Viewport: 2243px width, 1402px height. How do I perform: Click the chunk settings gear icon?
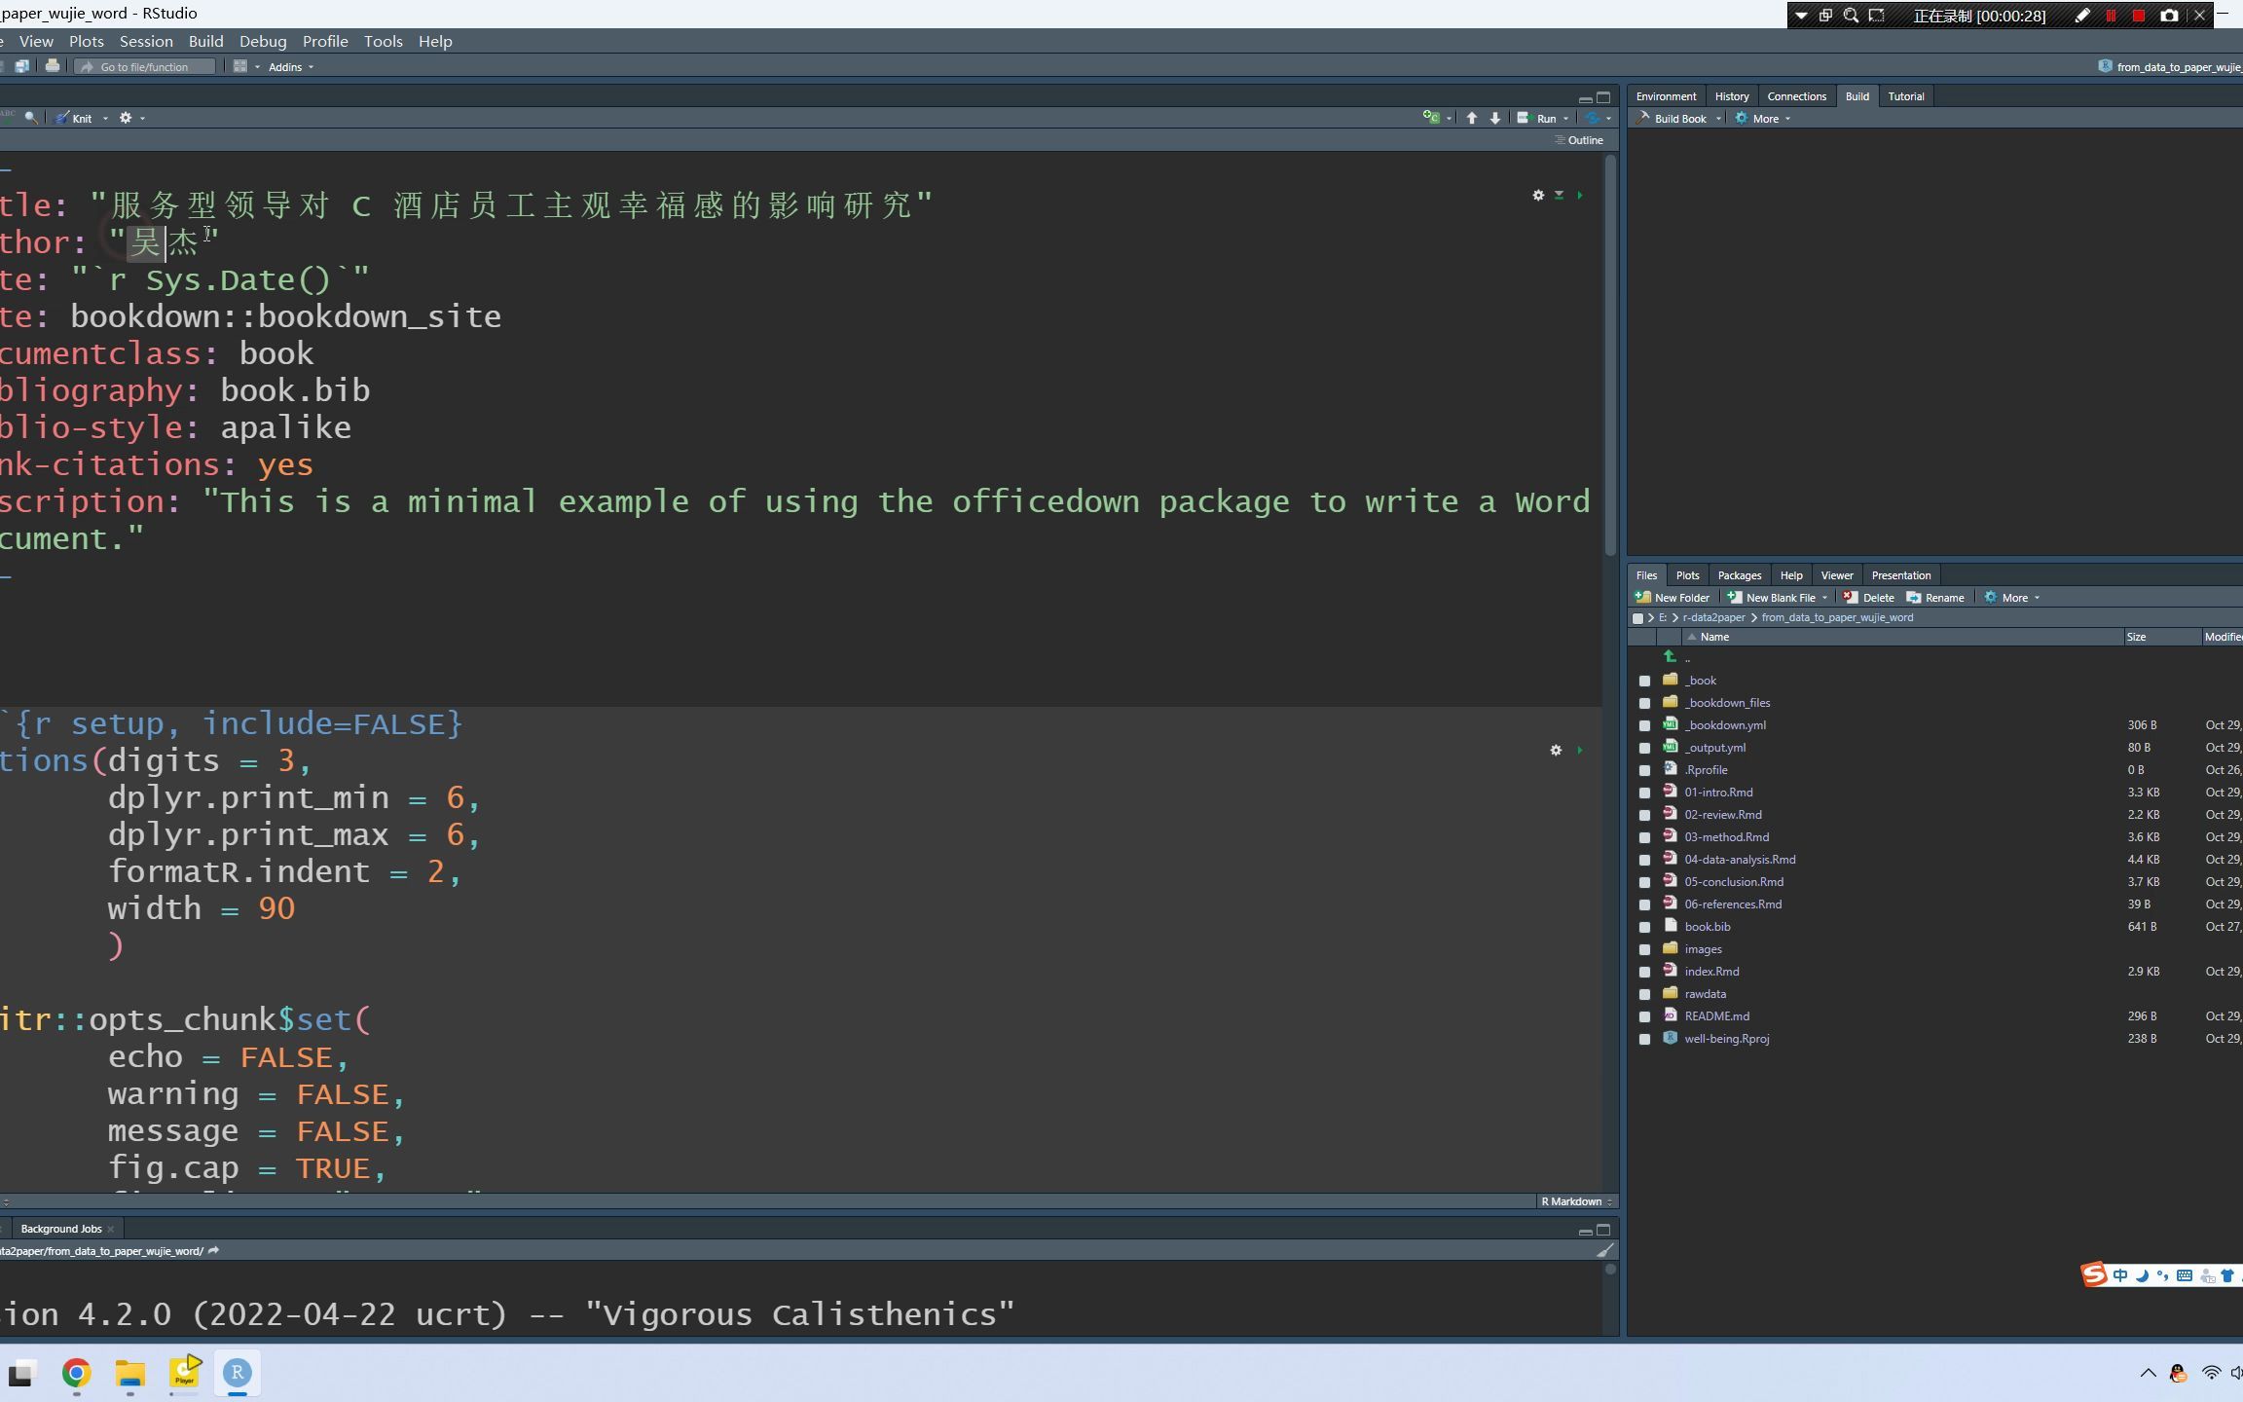click(x=1557, y=750)
